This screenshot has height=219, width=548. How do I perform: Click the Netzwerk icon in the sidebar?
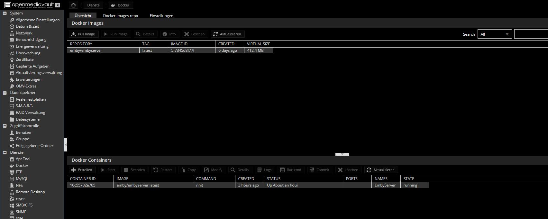(12, 33)
